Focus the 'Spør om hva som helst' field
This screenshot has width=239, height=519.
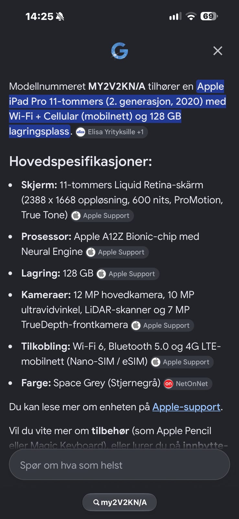pyautogui.click(x=119, y=465)
